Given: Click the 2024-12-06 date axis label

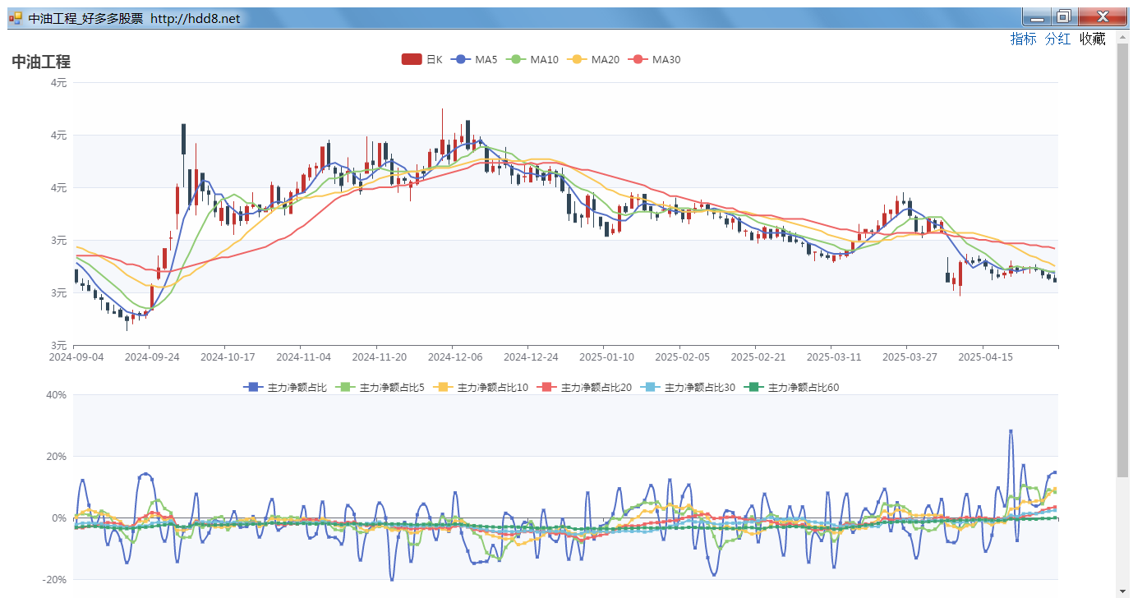Looking at the screenshot, I should coord(455,357).
